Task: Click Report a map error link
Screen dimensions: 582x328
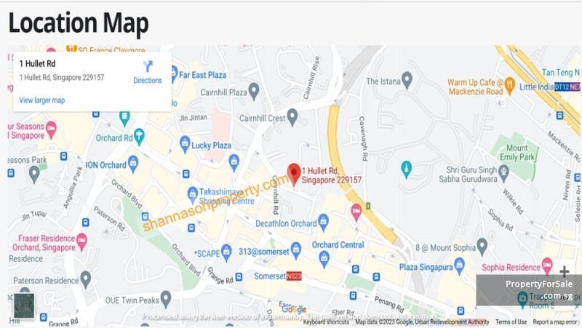Action: [x=555, y=322]
